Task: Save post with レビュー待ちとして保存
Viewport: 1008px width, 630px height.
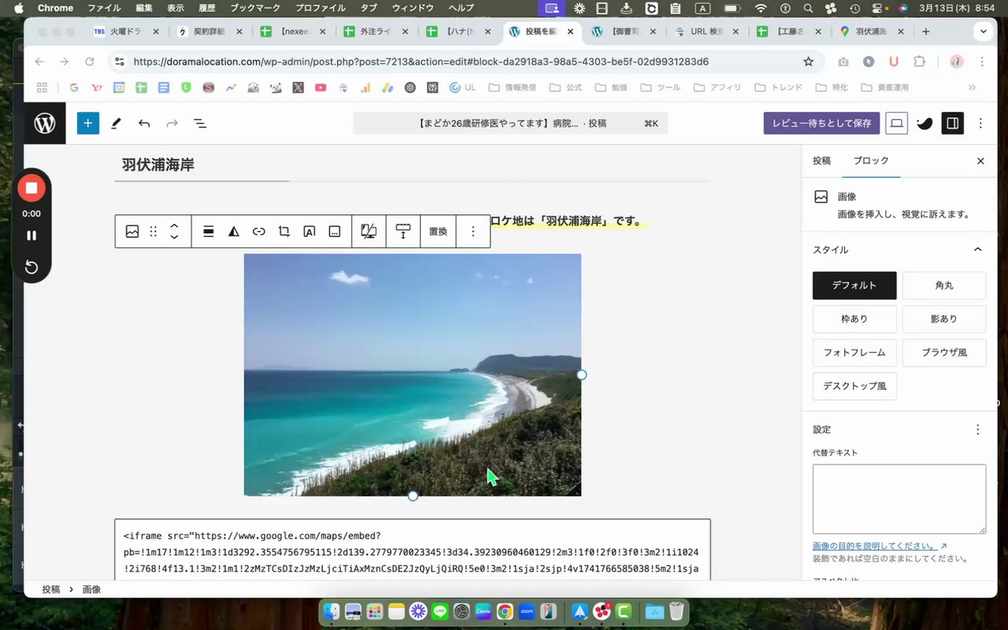Action: click(821, 123)
